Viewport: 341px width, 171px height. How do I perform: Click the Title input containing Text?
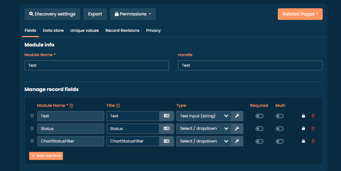[133, 116]
